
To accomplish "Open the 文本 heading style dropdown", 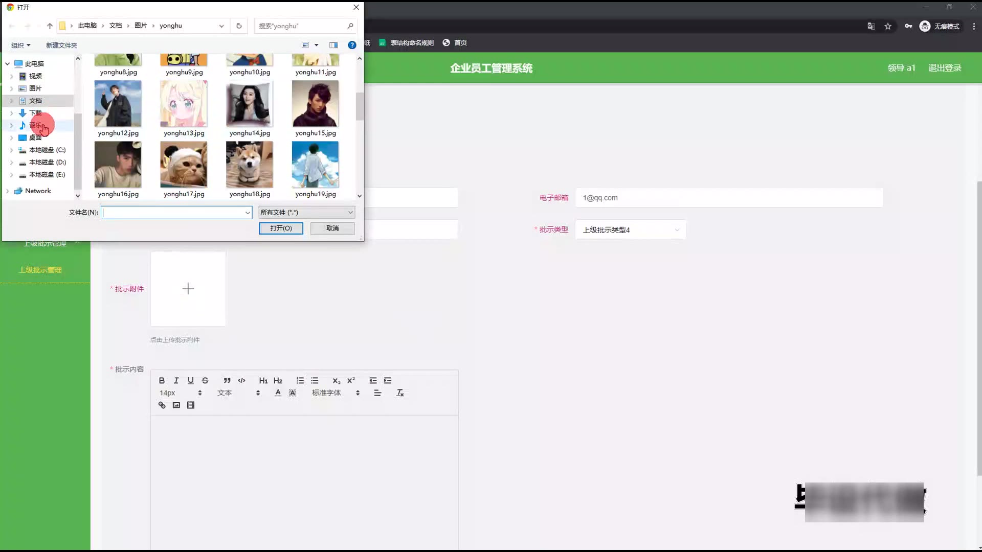I will [x=238, y=393].
